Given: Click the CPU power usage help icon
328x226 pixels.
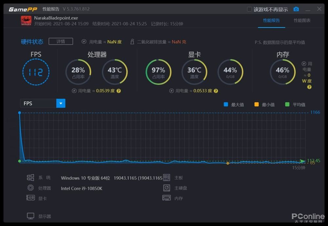Looking at the screenshot, I should pyautogui.click(x=119, y=91).
